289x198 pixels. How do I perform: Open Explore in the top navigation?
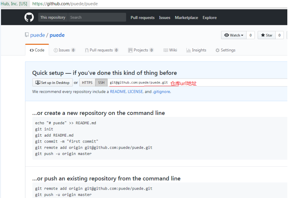coord(210,18)
